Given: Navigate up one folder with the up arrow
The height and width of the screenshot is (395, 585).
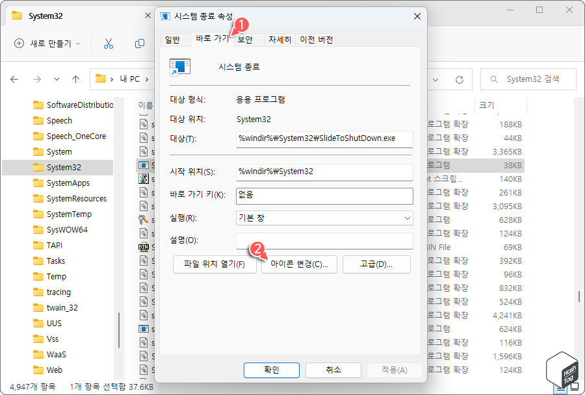Looking at the screenshot, I should (75, 79).
